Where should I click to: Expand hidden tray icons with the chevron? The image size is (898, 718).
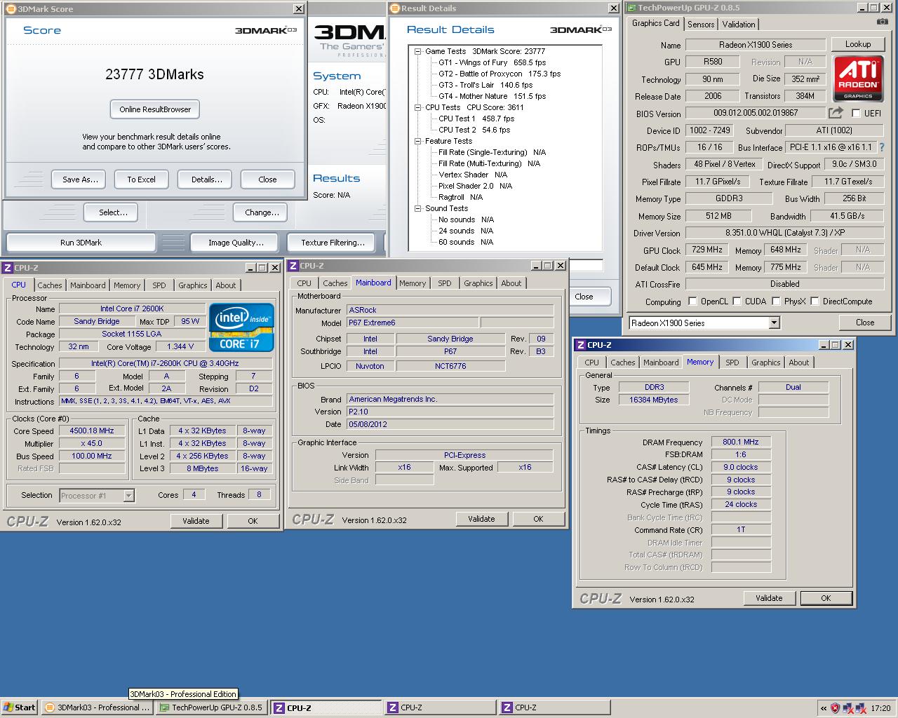[x=823, y=708]
